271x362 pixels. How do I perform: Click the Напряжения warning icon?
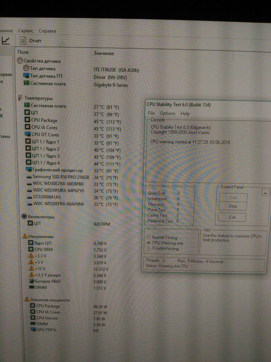[25, 236]
